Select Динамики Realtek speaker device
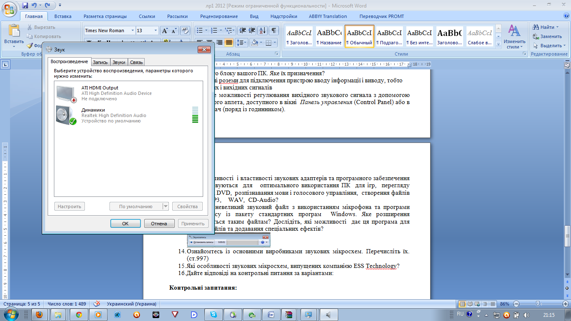 [128, 115]
